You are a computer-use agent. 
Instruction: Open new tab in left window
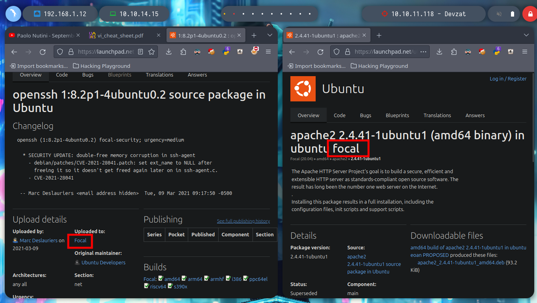pos(254,36)
